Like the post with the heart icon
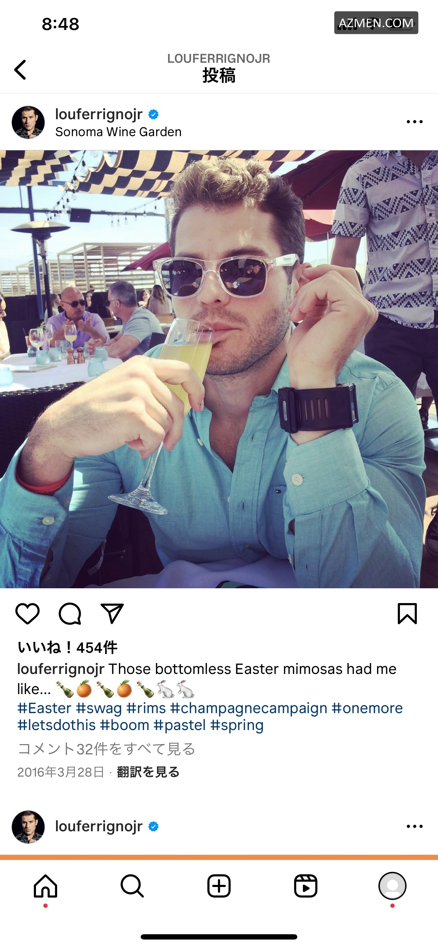Screen dimensions: 438x948 tap(28, 613)
